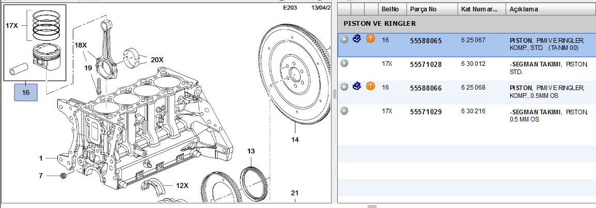596x208 pixels.
Task: Open orange warning icon for part 55588066
Action: pos(371,86)
